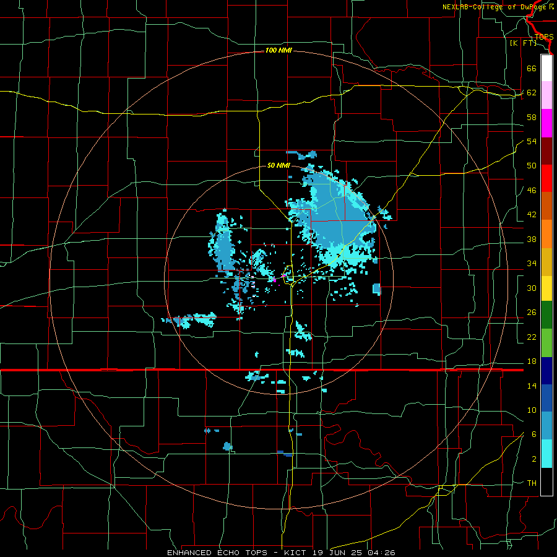The image size is (557, 557).
Task: Click the "66" legend value
Action: (x=532, y=69)
